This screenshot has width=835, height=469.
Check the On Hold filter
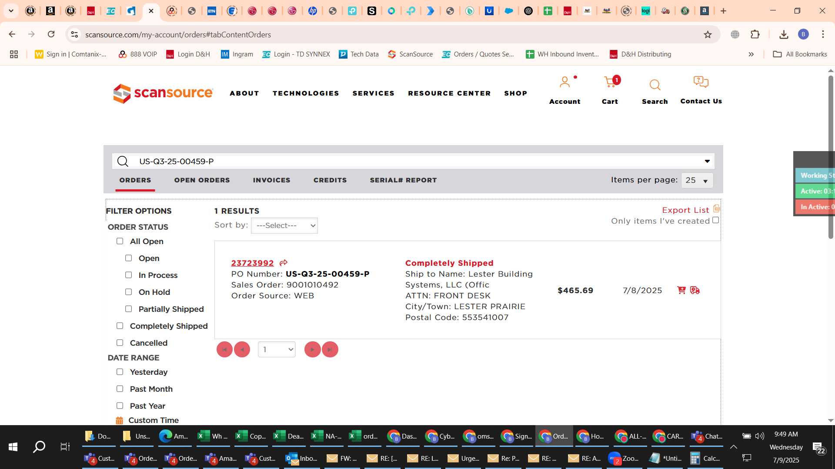pos(128,292)
